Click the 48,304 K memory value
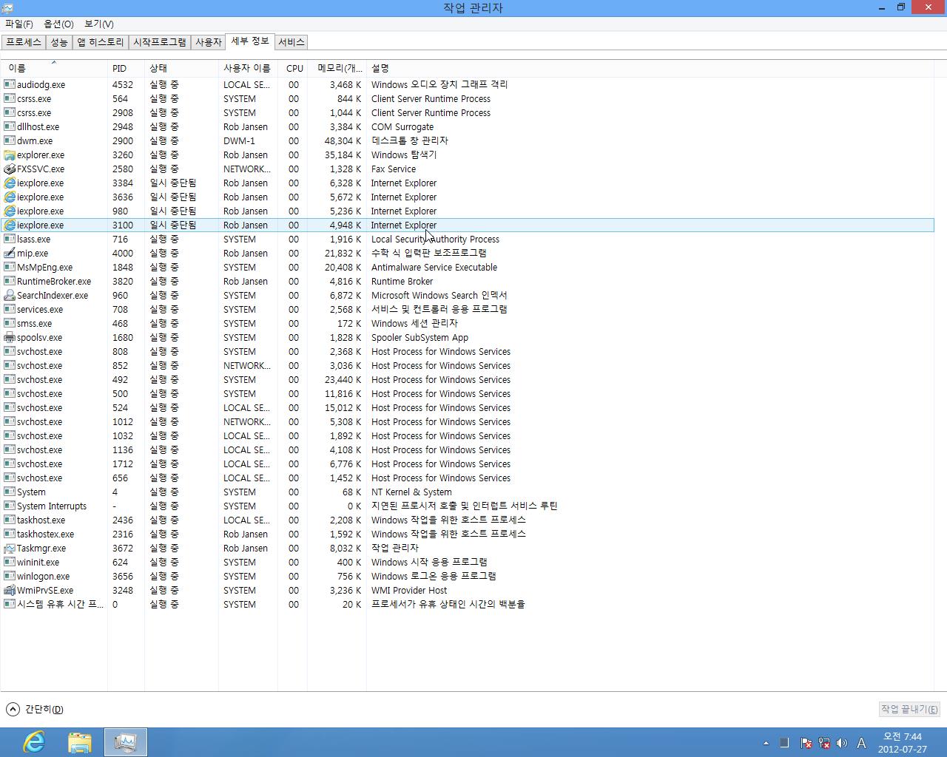The width and height of the screenshot is (947, 757). coord(343,140)
